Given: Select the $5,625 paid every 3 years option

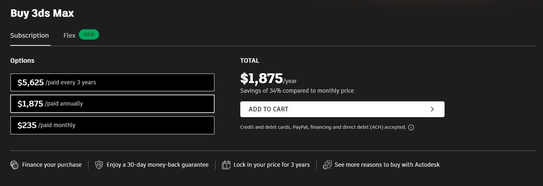Looking at the screenshot, I should pos(112,82).
